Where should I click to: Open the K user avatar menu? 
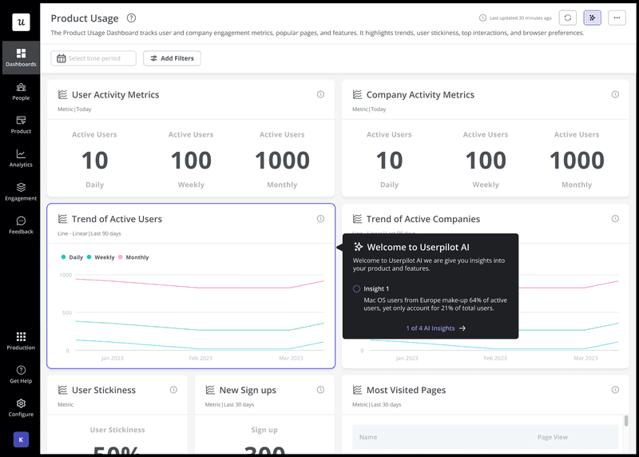pos(21,439)
